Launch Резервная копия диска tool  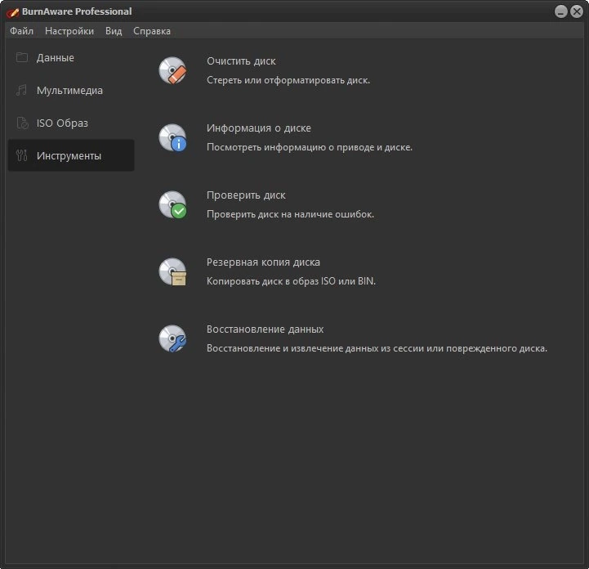coord(263,262)
